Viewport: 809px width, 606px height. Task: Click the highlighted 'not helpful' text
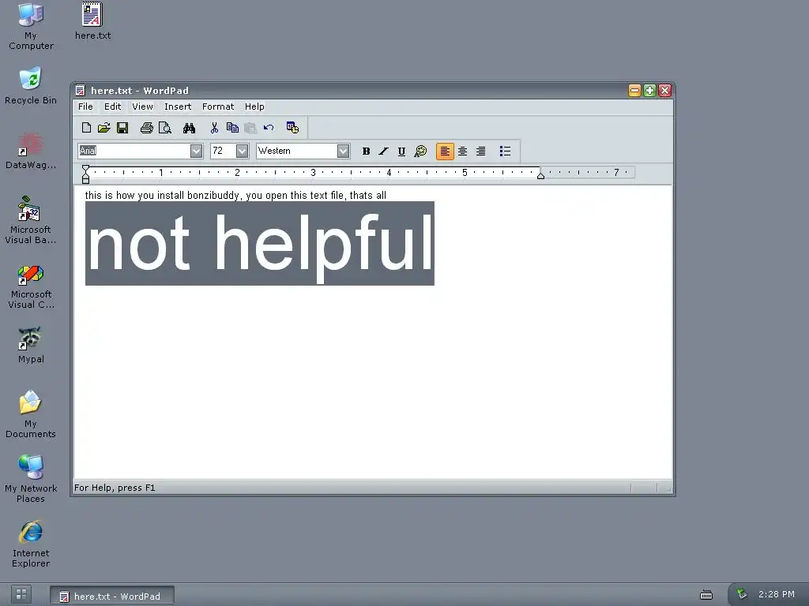tap(259, 243)
